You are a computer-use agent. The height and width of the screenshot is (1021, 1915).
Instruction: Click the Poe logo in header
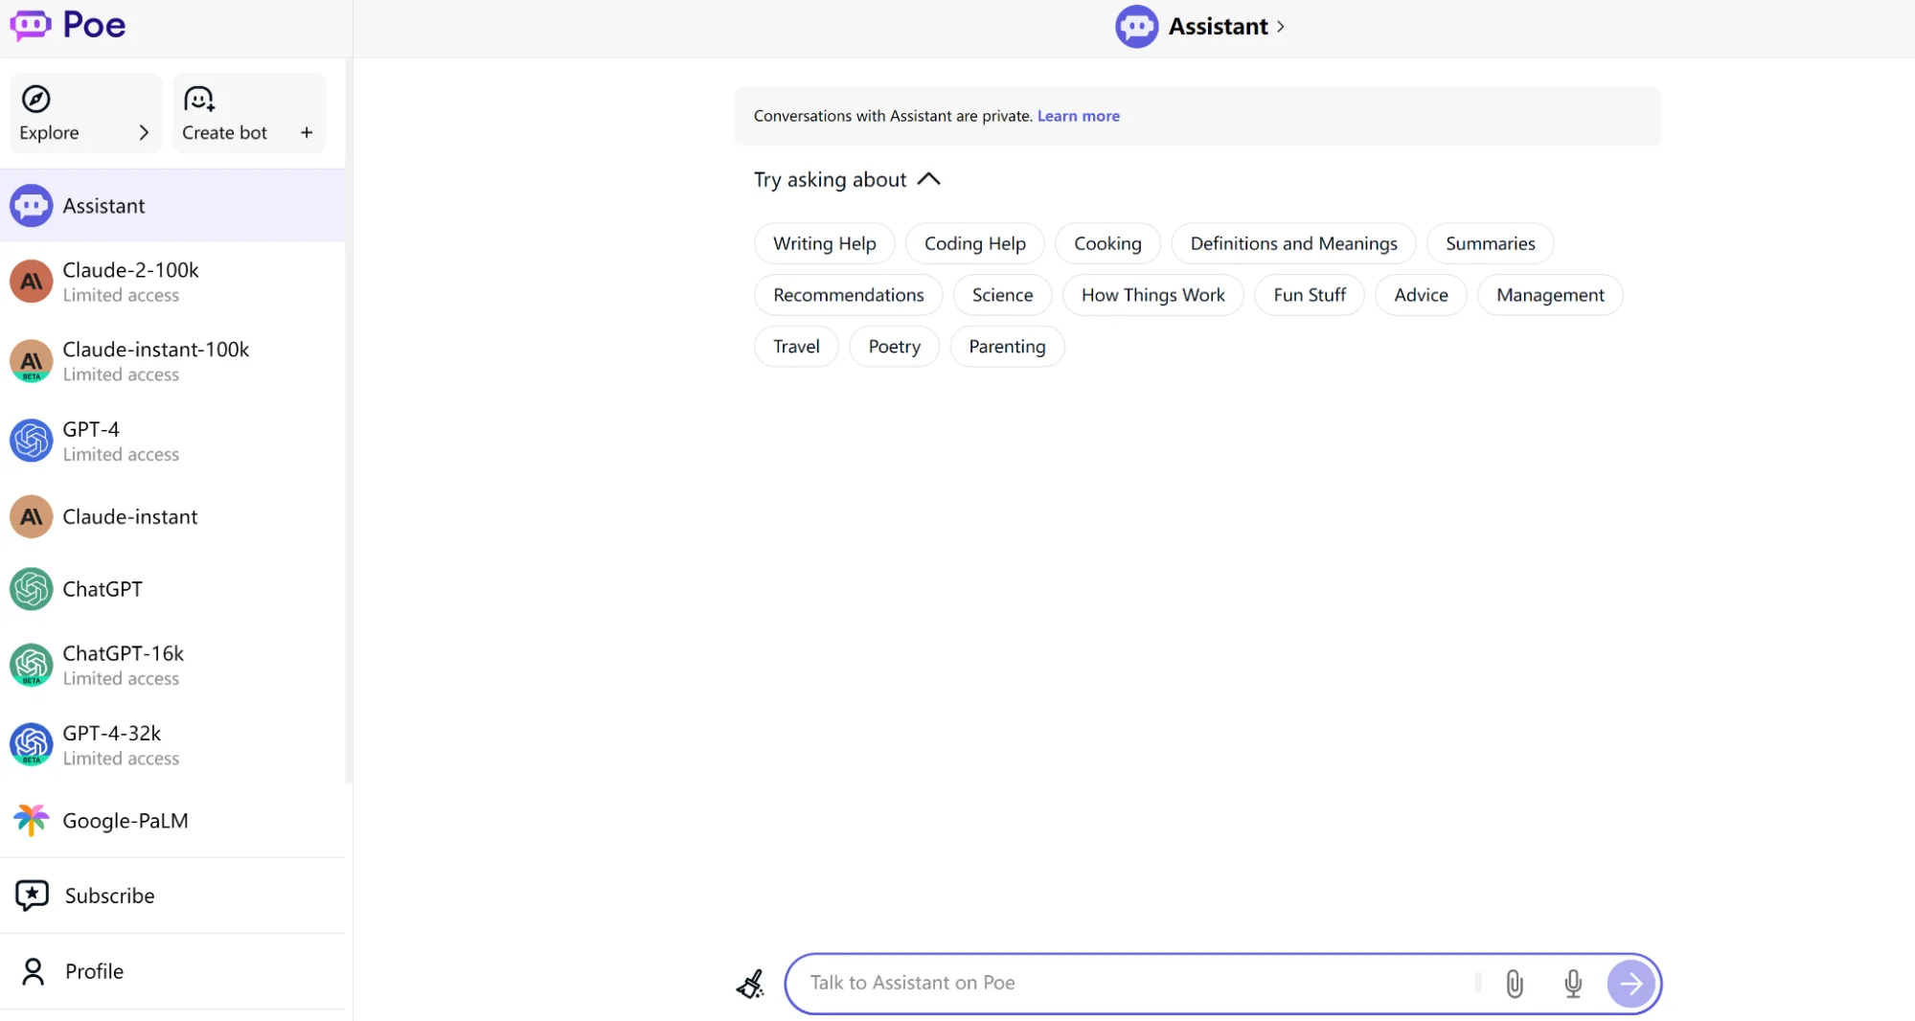pyautogui.click(x=68, y=25)
